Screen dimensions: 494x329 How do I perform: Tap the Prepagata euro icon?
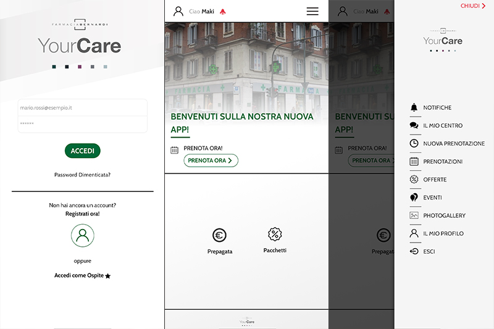[219, 235]
